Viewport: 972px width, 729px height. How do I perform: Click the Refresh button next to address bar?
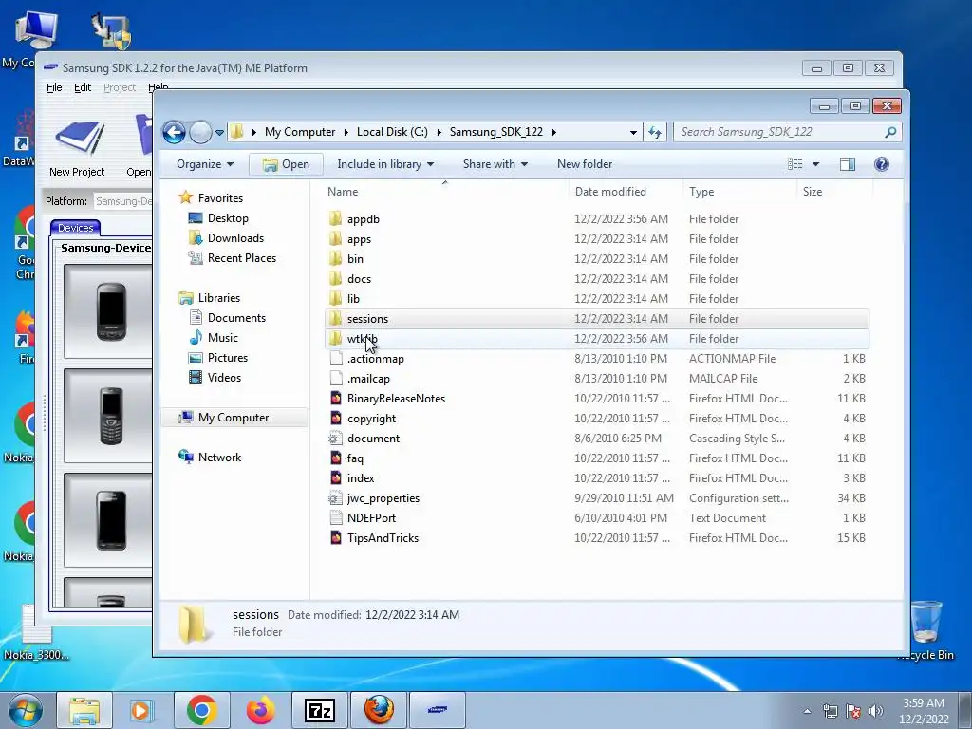tap(655, 132)
